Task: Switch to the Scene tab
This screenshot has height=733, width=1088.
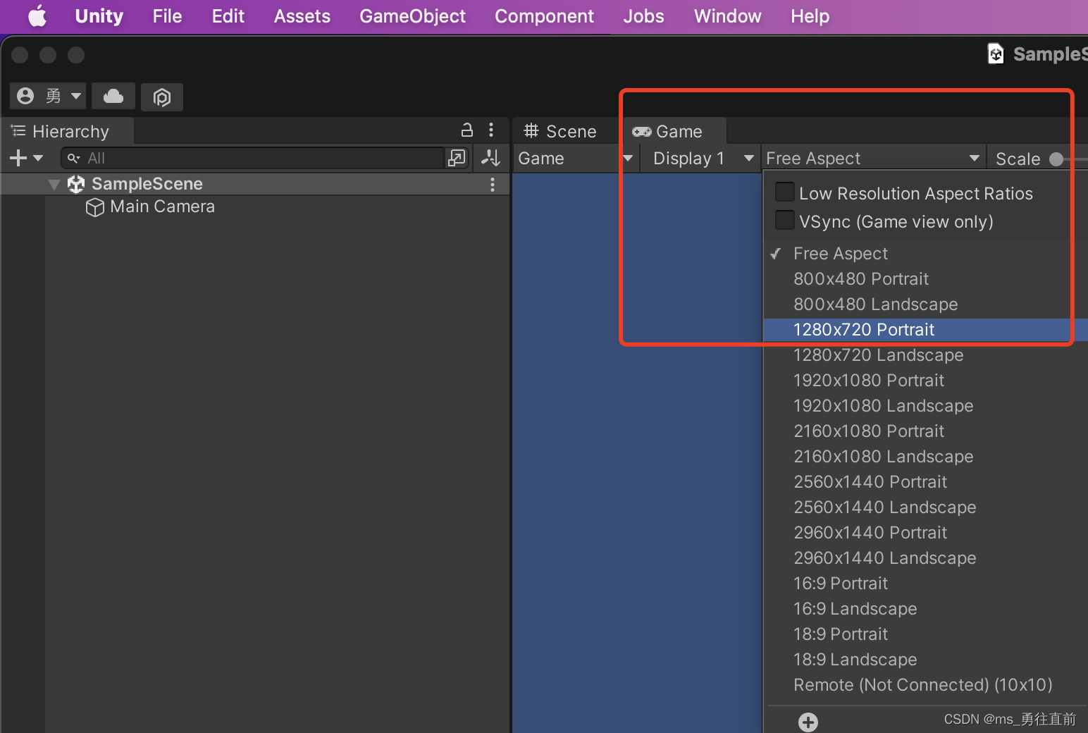Action: click(x=560, y=131)
